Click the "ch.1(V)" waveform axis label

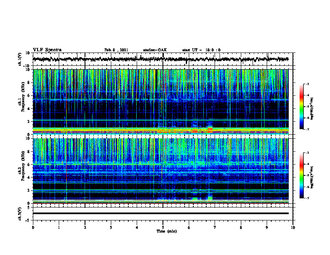(x=20, y=59)
